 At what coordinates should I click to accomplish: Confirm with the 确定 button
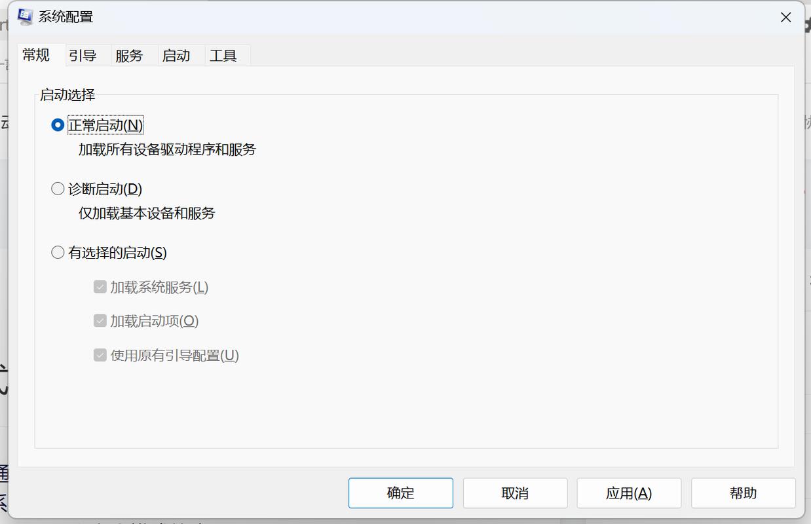tap(401, 493)
